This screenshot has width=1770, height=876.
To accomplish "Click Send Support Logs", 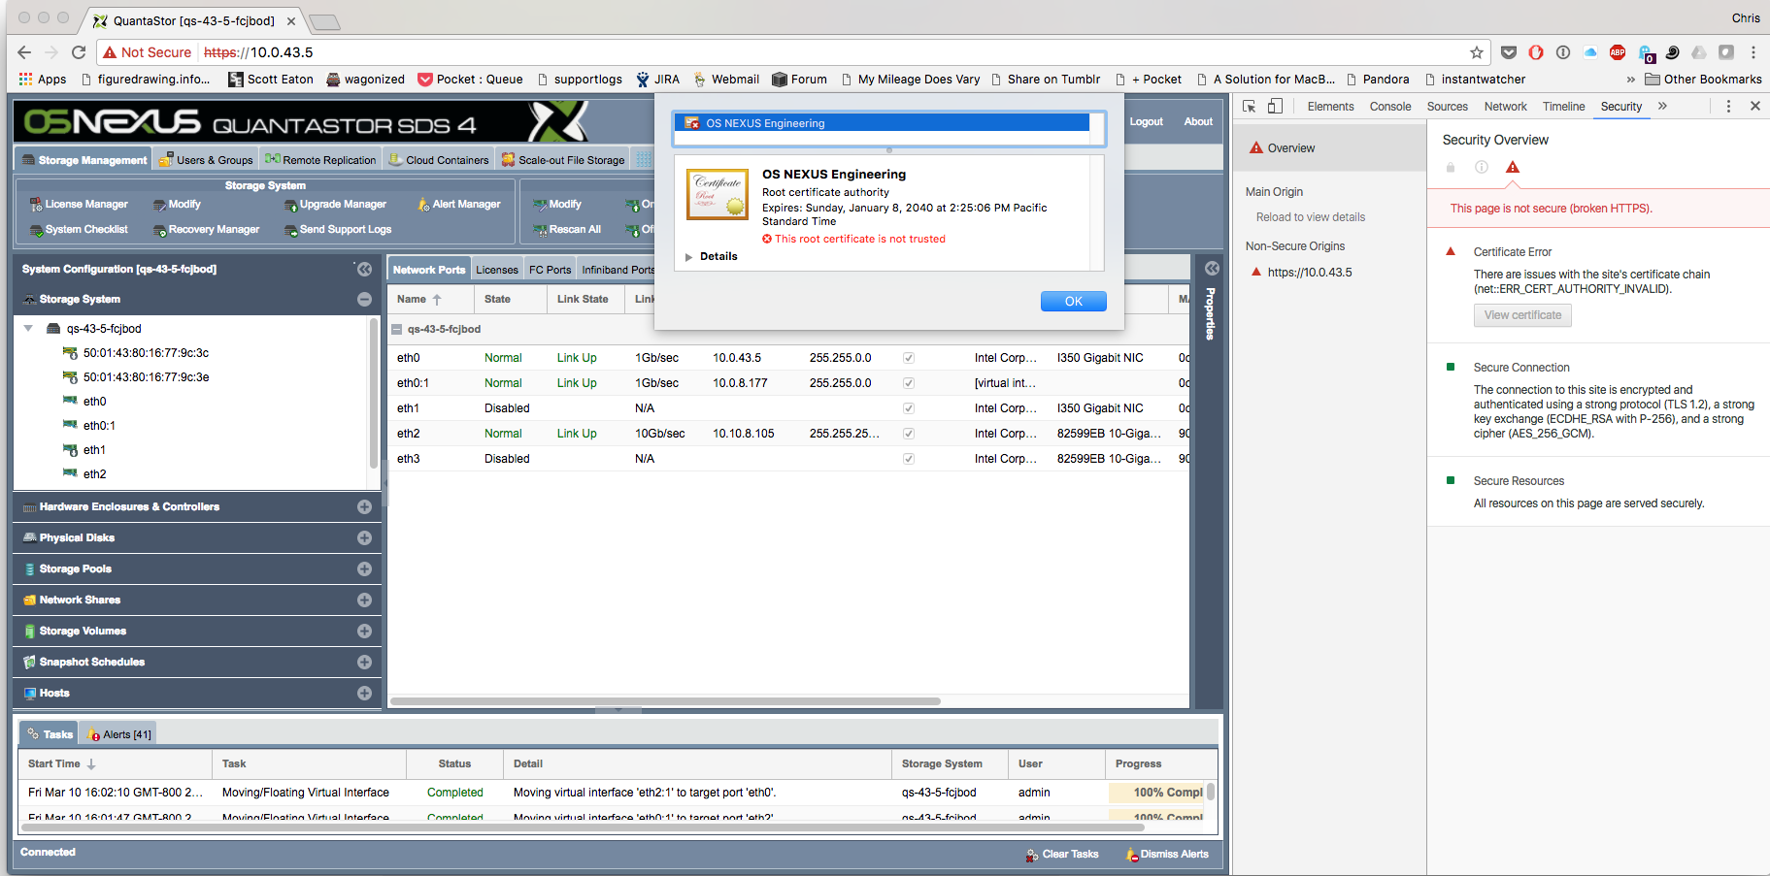I will tap(338, 230).
